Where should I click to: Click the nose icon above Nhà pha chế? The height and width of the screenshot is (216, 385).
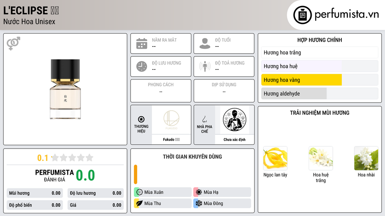pos(204,119)
